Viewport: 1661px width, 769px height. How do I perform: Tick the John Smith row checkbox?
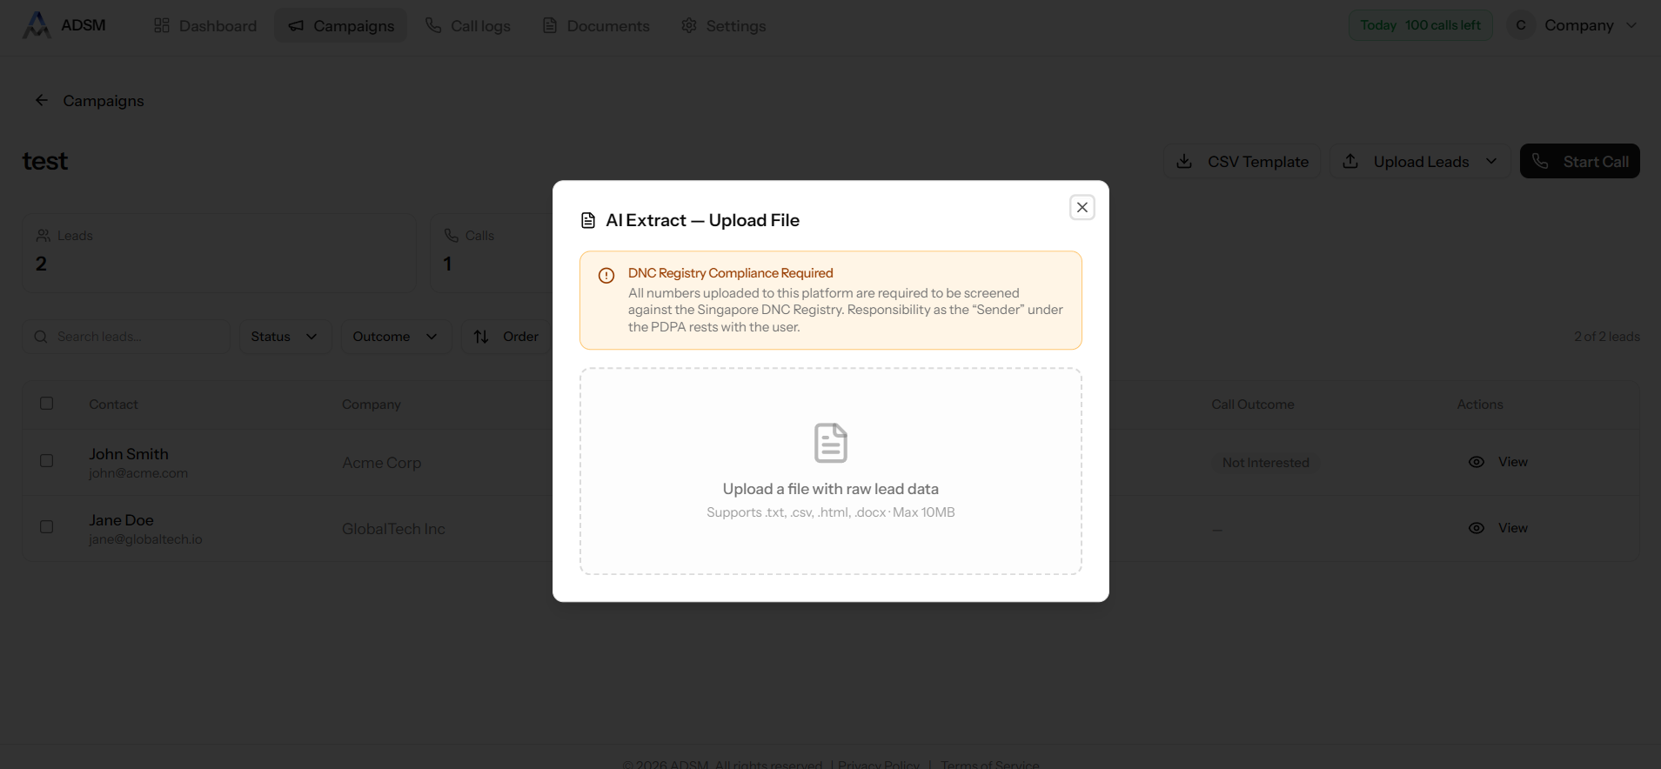pos(47,461)
